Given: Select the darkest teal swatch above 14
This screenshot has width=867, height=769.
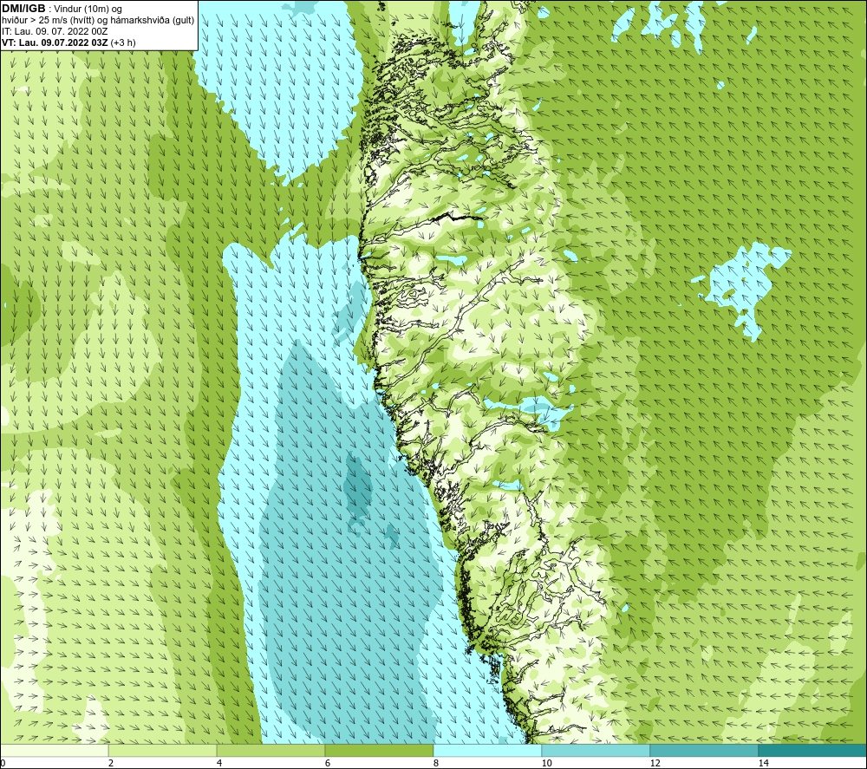Looking at the screenshot, I should [x=813, y=751].
